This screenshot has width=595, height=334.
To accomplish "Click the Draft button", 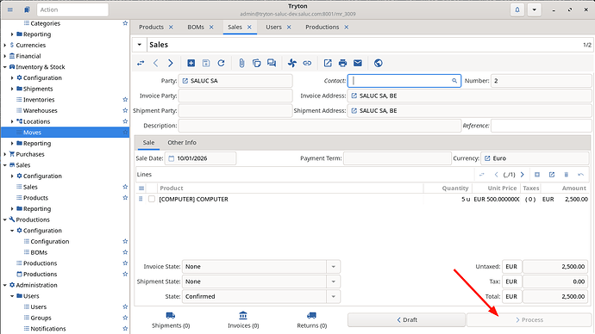I will click(406, 320).
